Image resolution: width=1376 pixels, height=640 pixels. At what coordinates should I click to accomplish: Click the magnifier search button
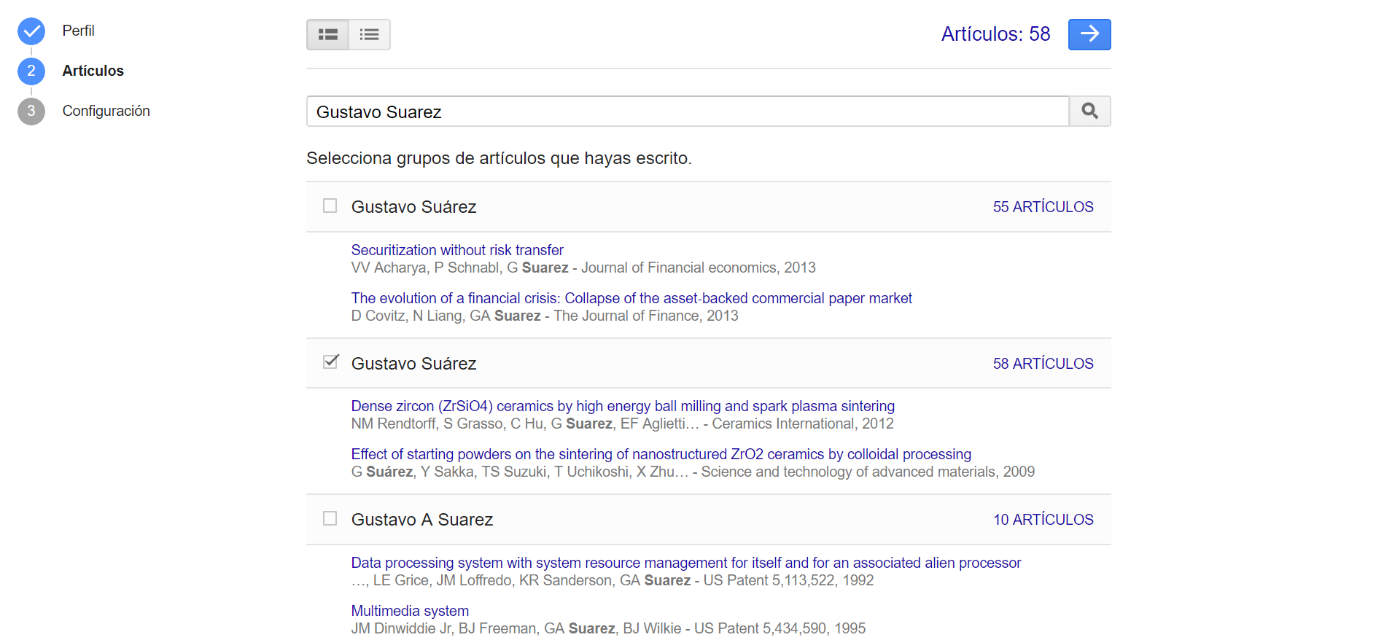tap(1090, 111)
